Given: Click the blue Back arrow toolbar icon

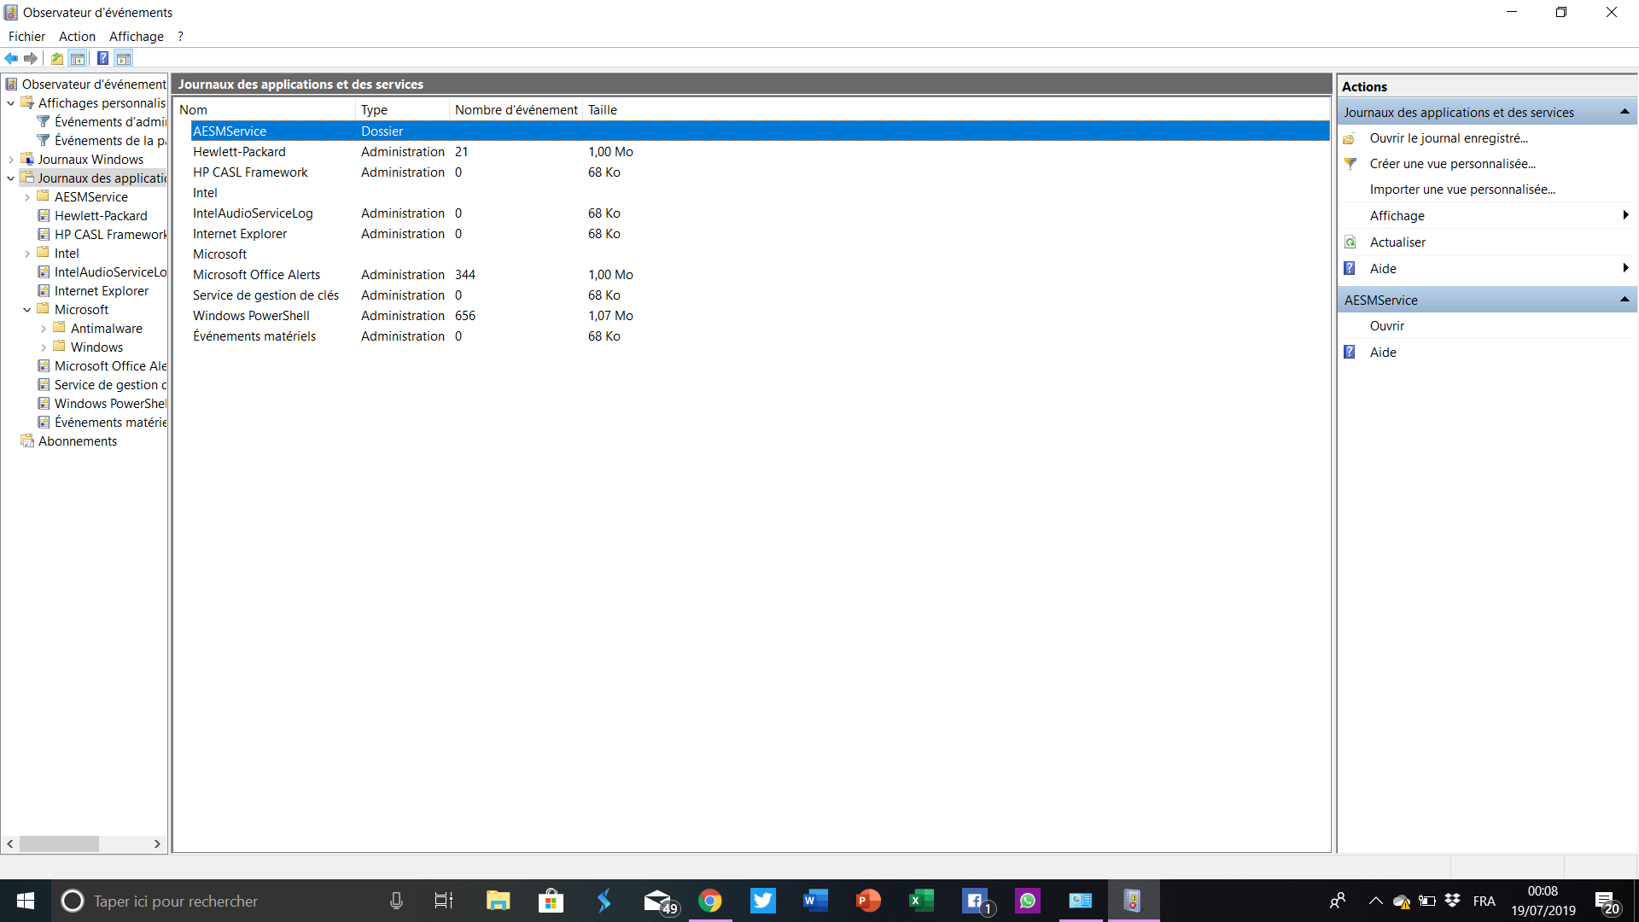Looking at the screenshot, I should [11, 58].
